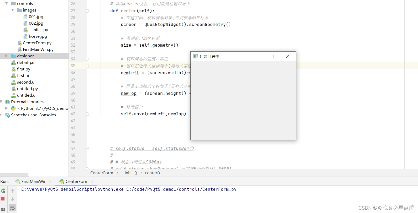Open untitled.ui file
The image size is (418, 213).
pos(27,95)
